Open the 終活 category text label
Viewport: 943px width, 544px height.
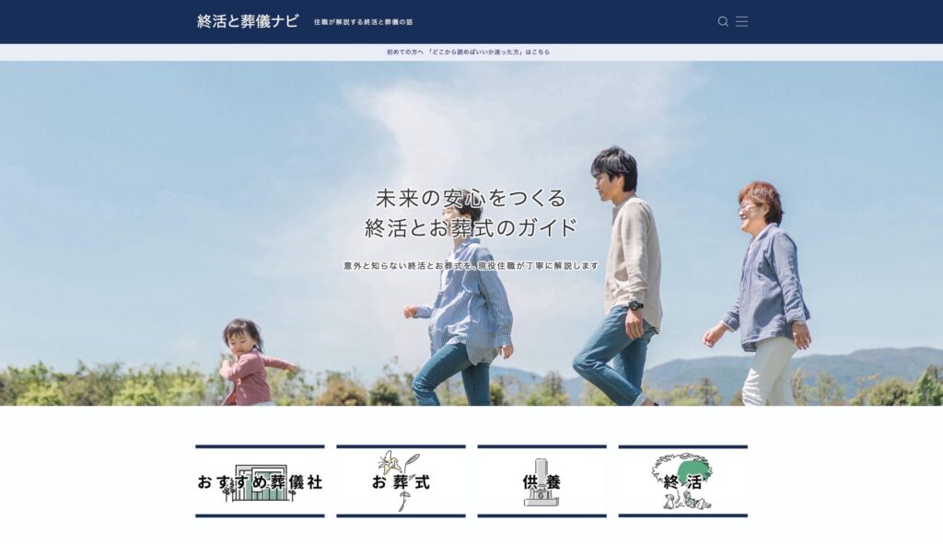click(682, 483)
